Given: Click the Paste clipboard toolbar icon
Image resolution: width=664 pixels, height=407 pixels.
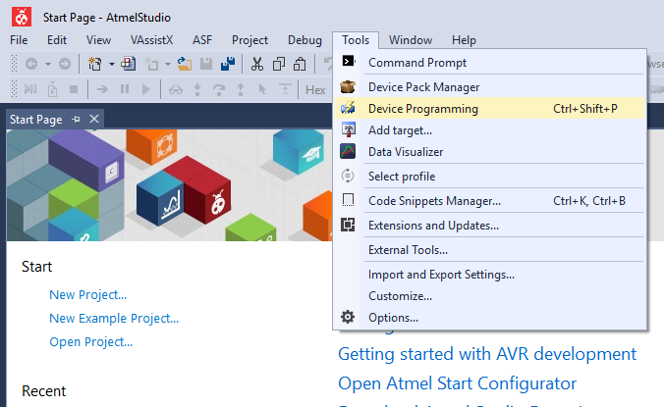Looking at the screenshot, I should [300, 65].
